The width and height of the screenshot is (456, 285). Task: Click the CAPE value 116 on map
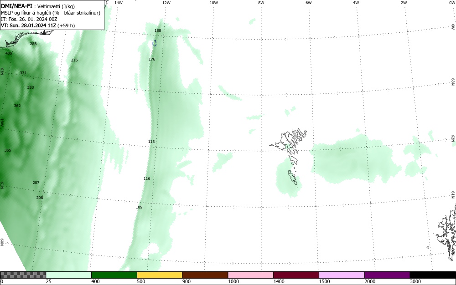[147, 178]
